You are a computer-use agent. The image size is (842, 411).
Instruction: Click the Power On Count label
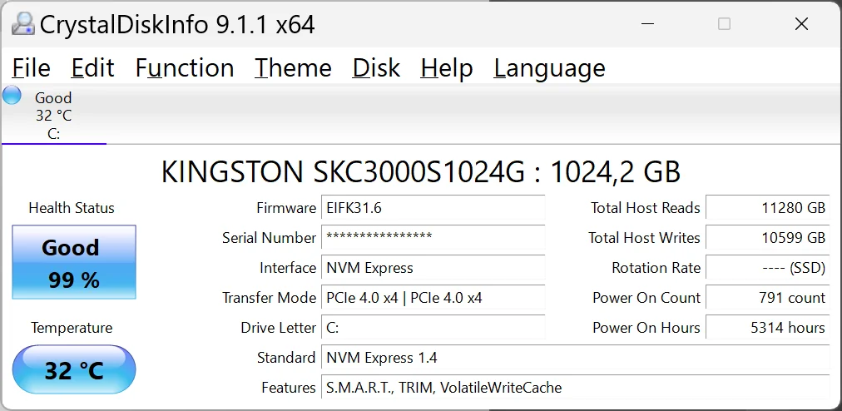(x=646, y=298)
